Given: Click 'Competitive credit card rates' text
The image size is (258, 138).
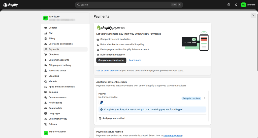Looking at the screenshot, I should (x=115, y=39).
